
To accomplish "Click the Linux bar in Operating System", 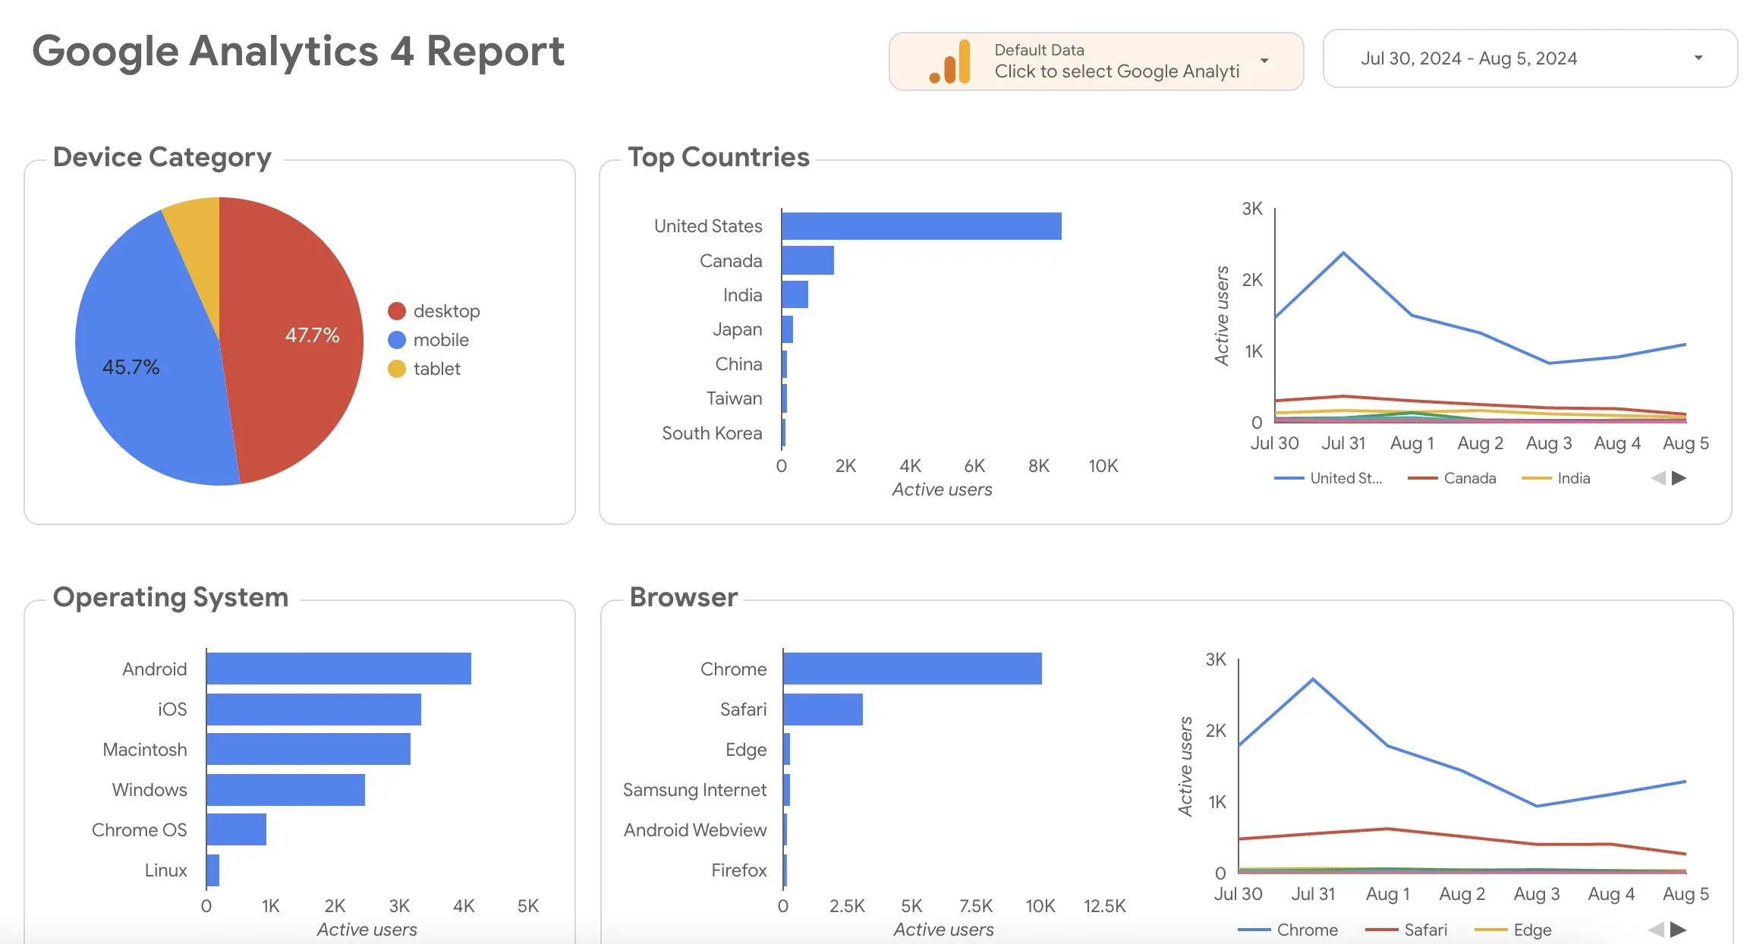I will pos(212,870).
